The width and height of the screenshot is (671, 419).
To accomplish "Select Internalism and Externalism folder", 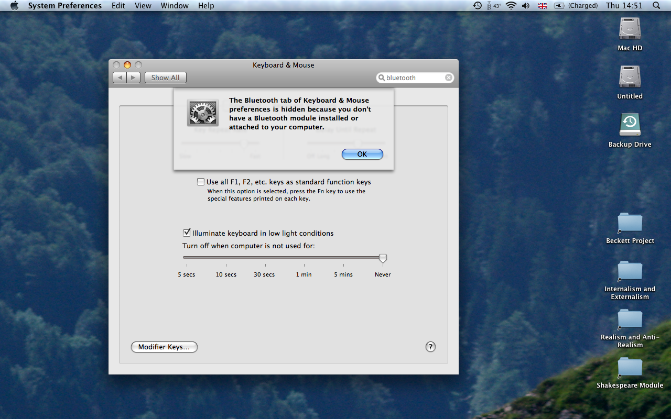I will 630,270.
